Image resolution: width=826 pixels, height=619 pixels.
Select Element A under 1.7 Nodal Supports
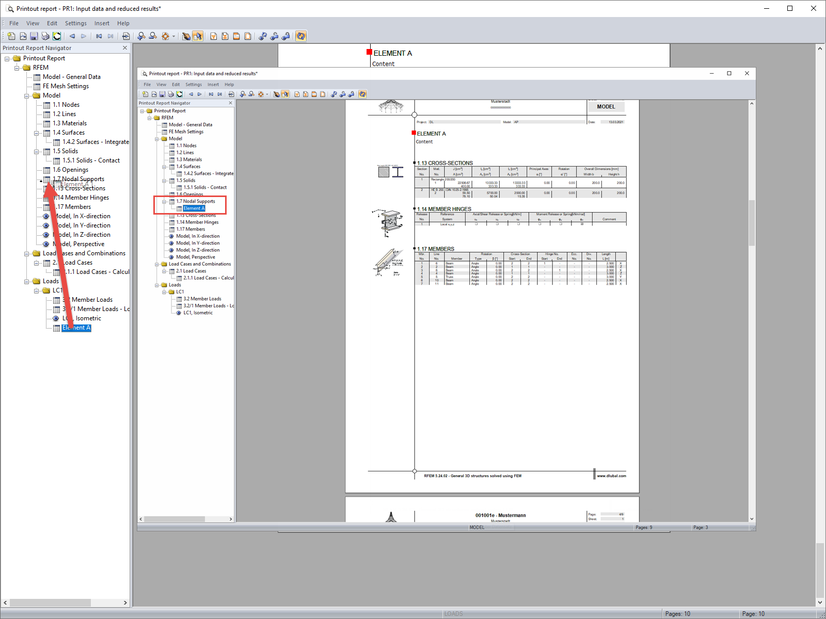194,208
